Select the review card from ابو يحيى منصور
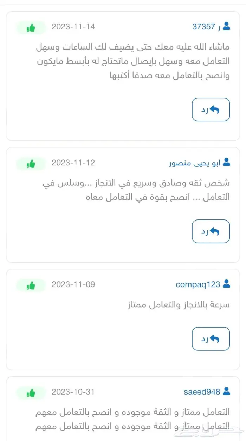 tap(123, 204)
